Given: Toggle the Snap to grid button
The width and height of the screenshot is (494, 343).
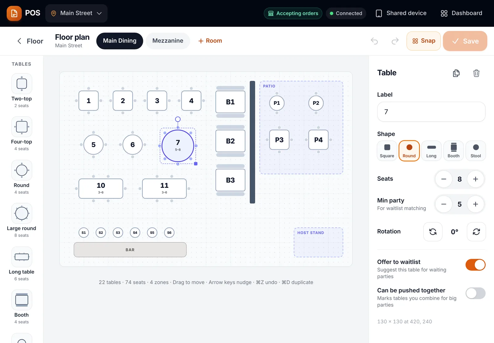Looking at the screenshot, I should (x=424, y=41).
